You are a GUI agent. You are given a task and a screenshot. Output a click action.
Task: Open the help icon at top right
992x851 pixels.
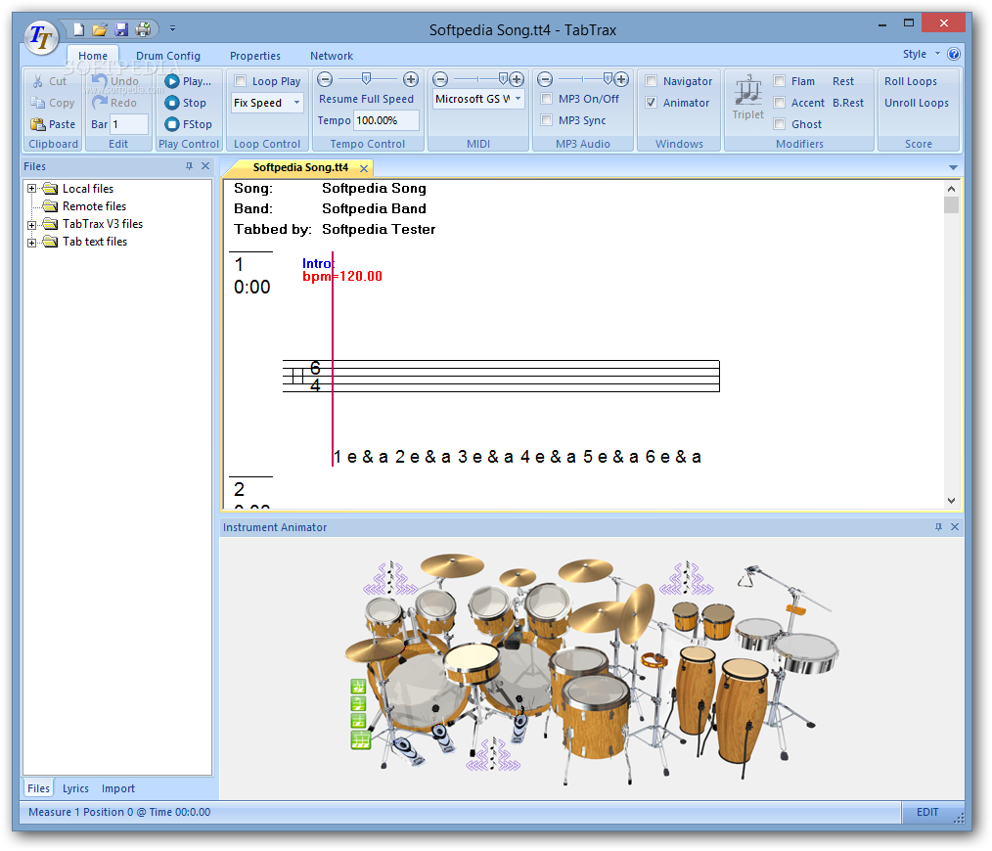pos(954,54)
